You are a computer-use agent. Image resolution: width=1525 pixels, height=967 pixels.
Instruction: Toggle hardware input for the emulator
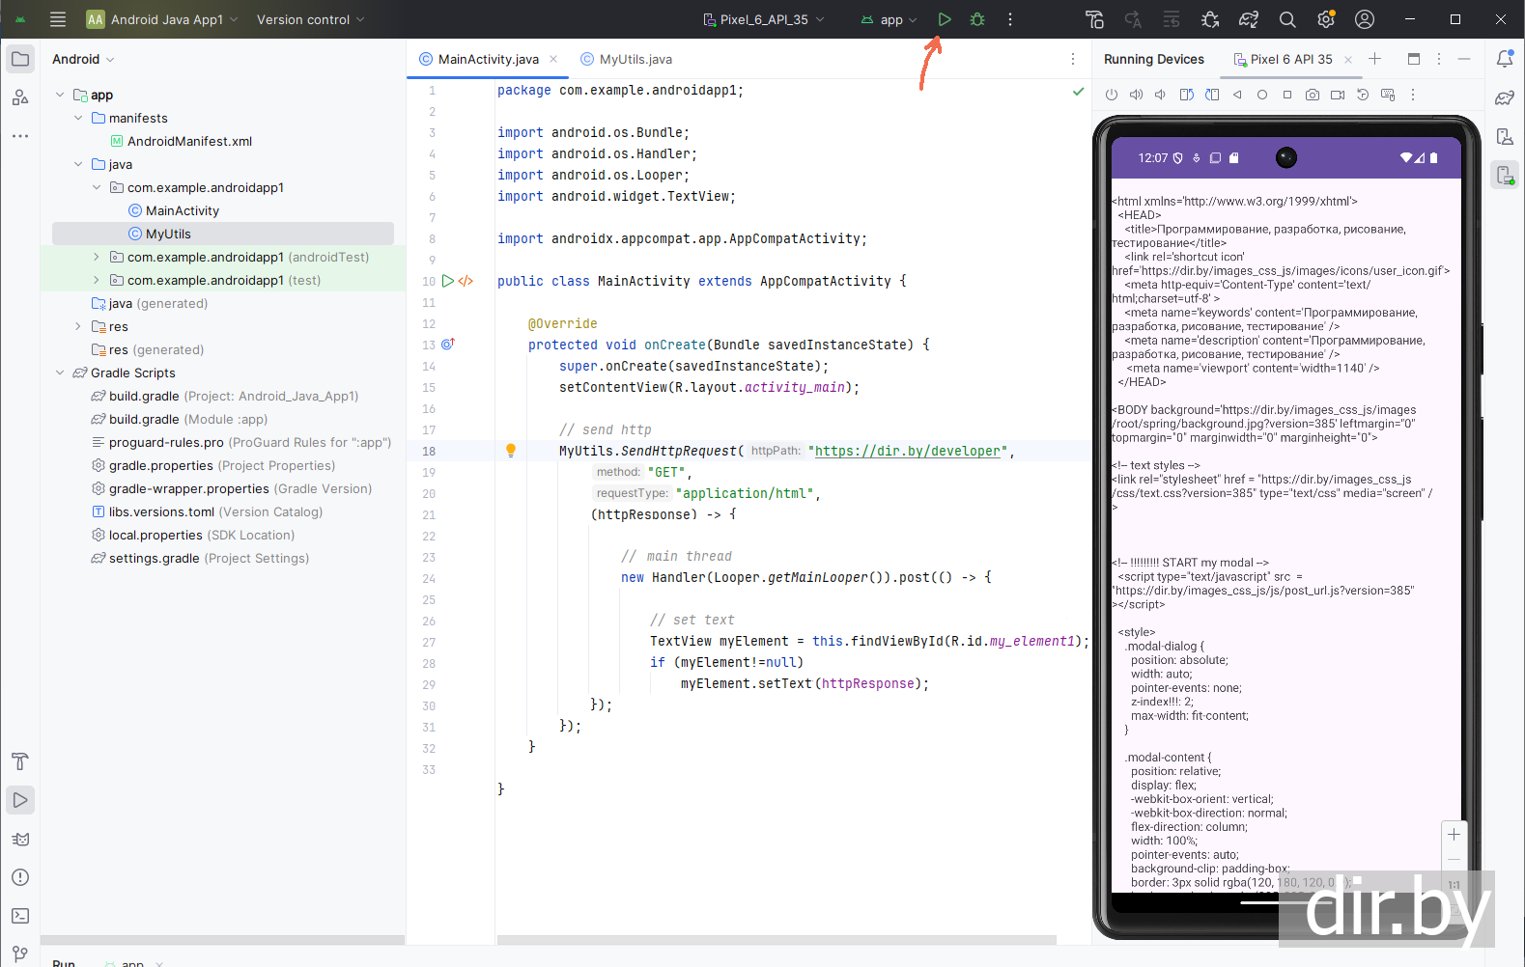(1388, 95)
